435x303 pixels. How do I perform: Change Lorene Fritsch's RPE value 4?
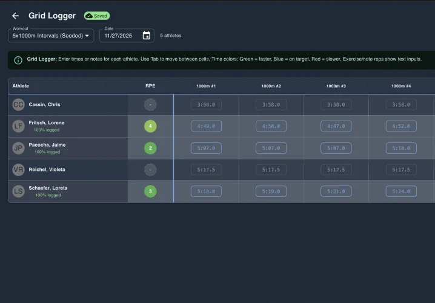pos(150,126)
